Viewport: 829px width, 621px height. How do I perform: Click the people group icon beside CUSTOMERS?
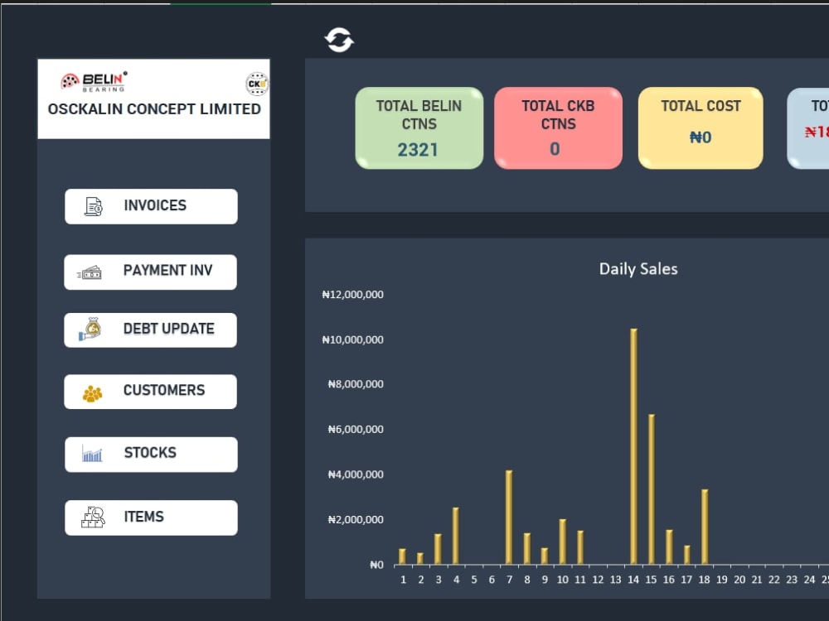point(94,391)
